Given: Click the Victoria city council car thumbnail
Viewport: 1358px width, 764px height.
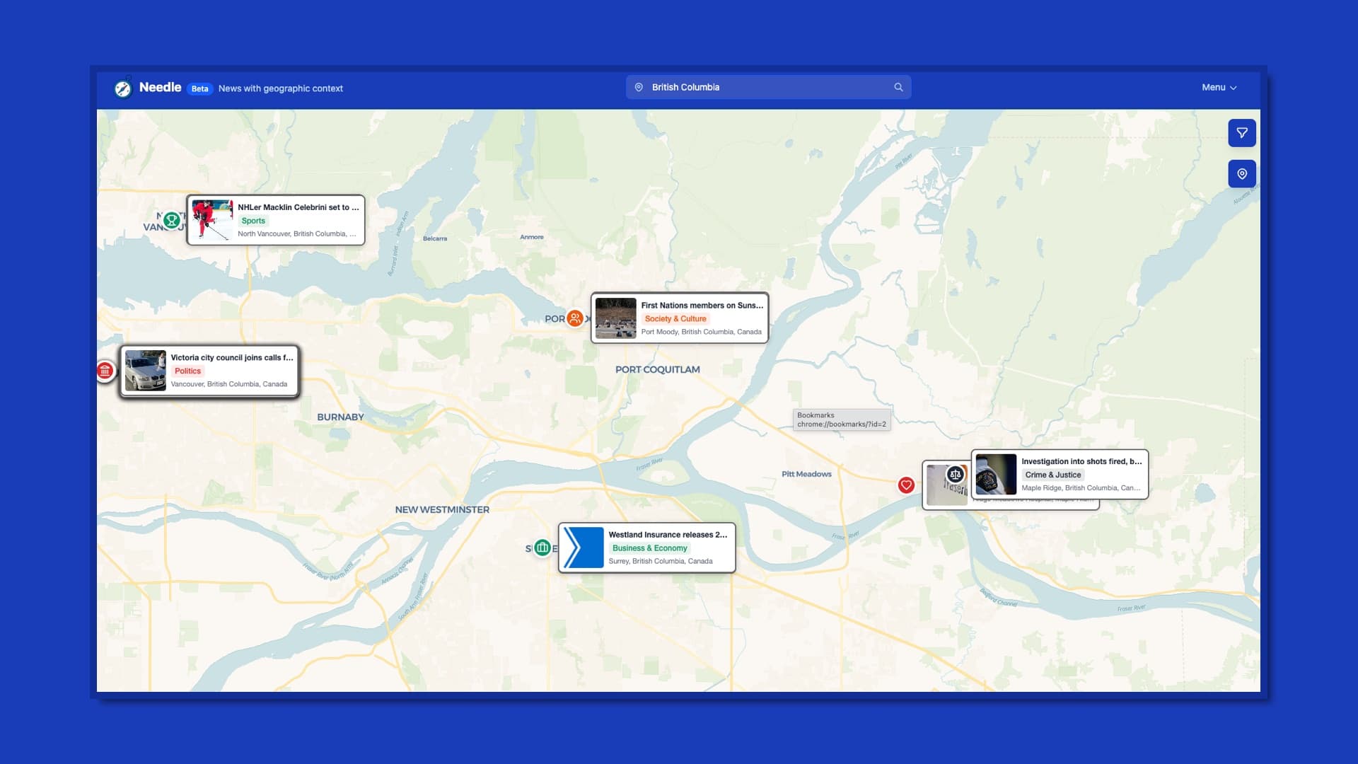Looking at the screenshot, I should point(145,371).
